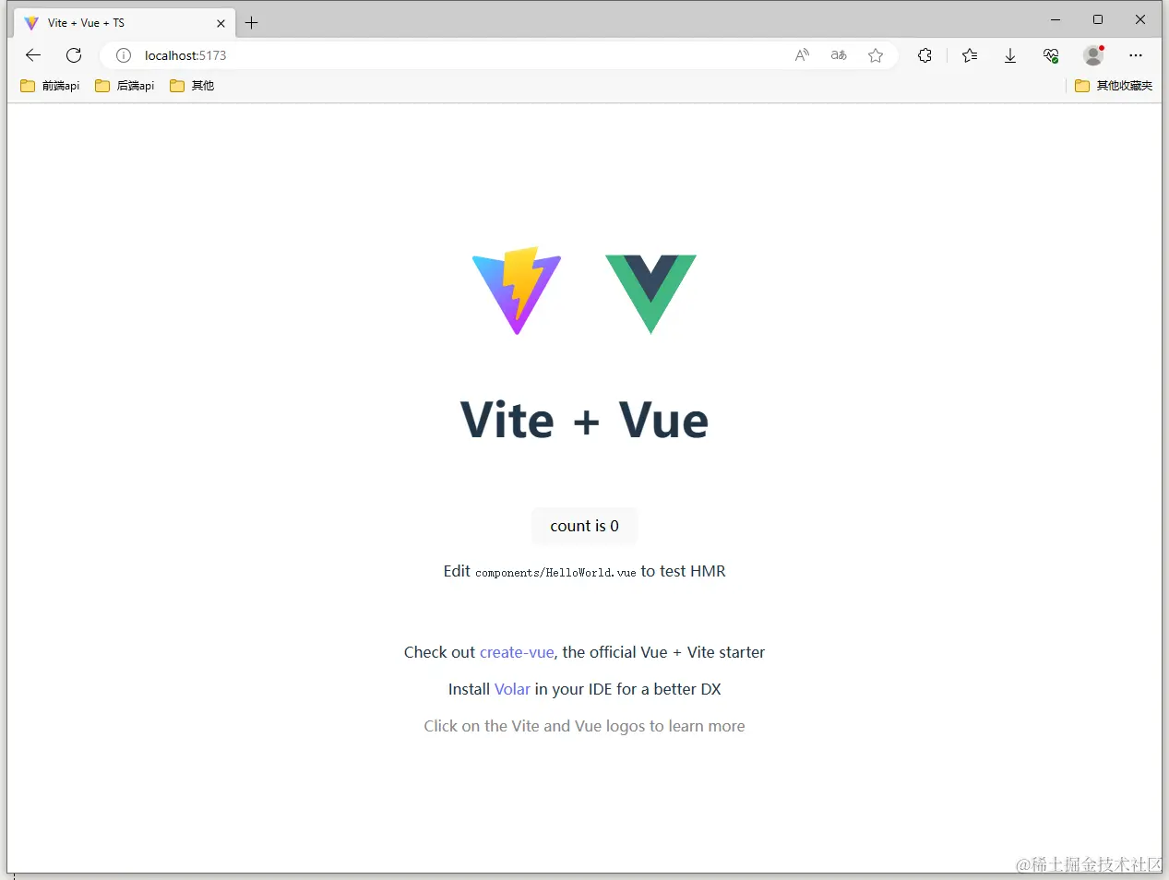
Task: Maximize the browser window
Action: tap(1098, 19)
